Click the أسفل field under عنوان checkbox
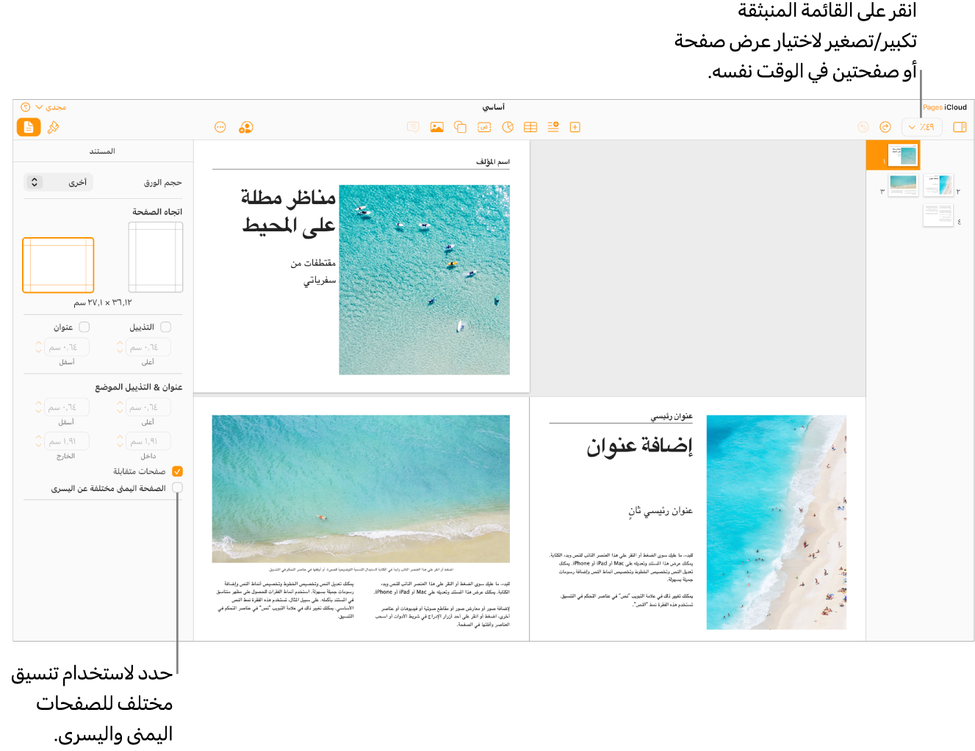975x751 pixels. coord(67,347)
